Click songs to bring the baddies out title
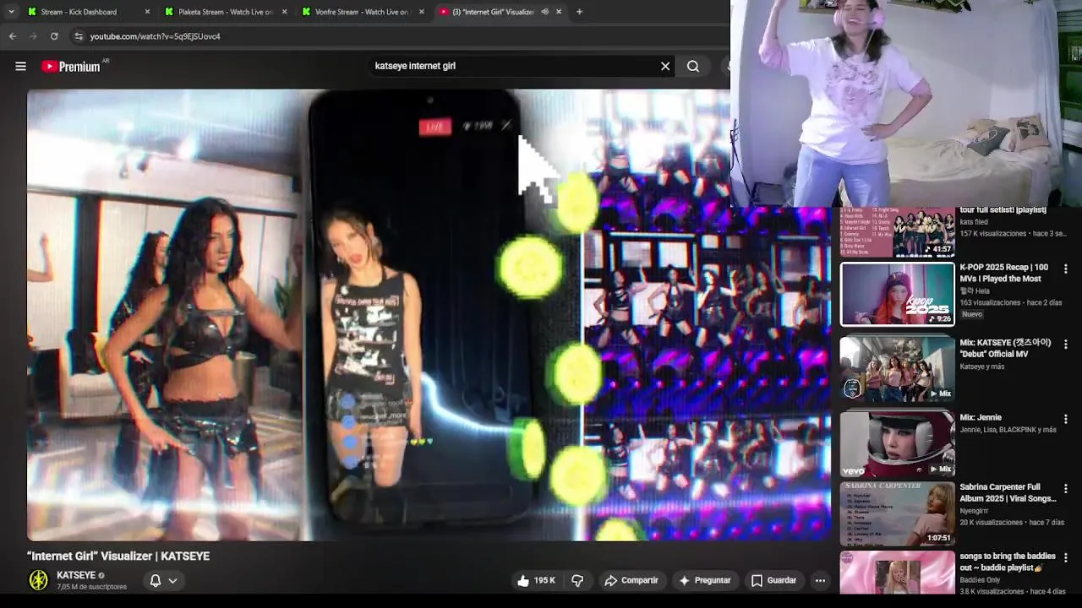 1008,562
